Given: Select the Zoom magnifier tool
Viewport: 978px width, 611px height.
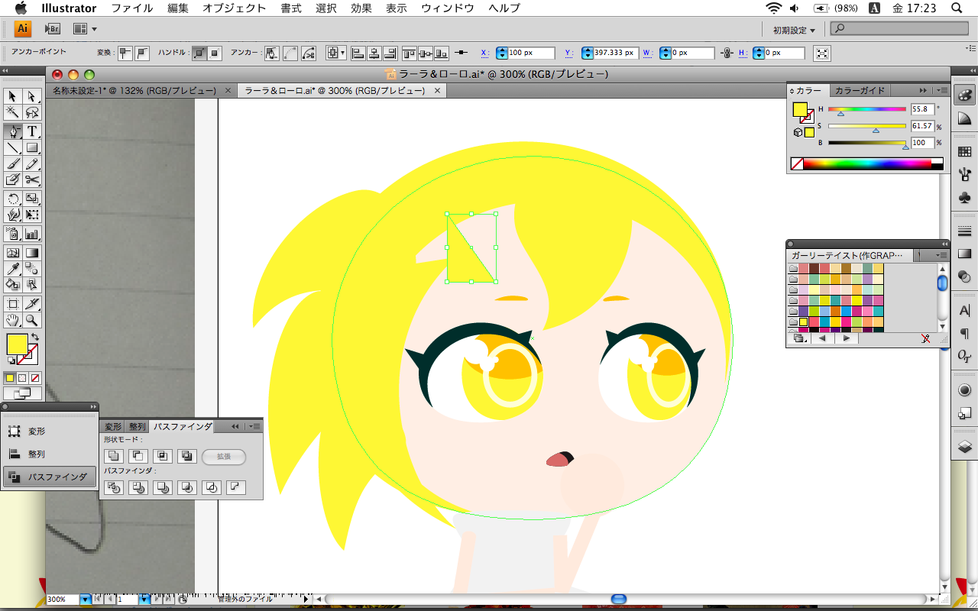Looking at the screenshot, I should (32, 320).
